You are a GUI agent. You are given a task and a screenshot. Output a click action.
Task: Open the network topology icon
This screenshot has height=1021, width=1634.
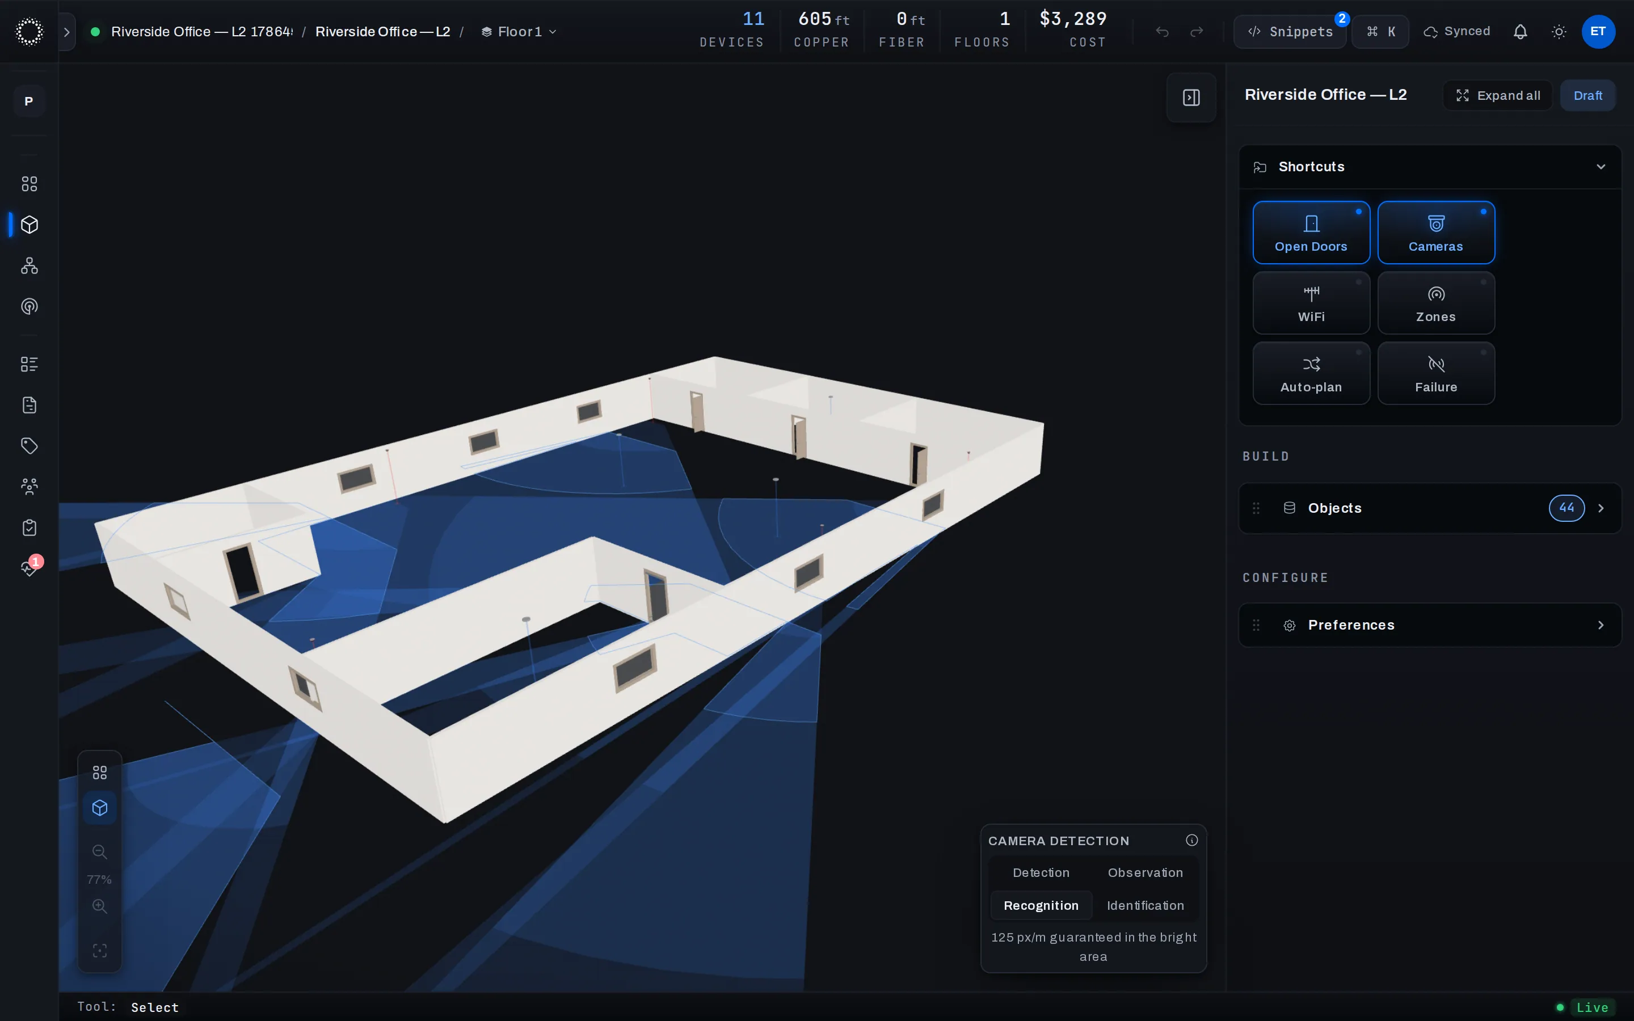point(29,265)
